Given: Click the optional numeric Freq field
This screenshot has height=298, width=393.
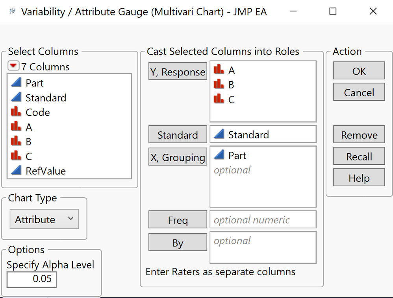Looking at the screenshot, I should (263, 219).
